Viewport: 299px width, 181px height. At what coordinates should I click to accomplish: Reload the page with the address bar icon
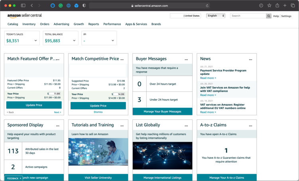pyautogui.click(x=207, y=6)
